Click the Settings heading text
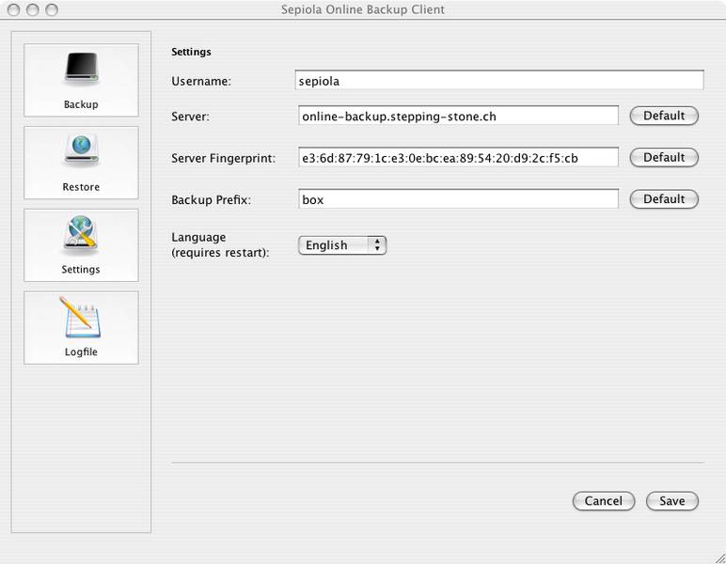 tap(191, 52)
